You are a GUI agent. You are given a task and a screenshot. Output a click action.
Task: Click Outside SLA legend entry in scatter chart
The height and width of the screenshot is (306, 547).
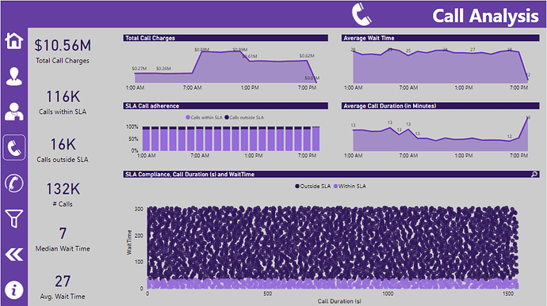tap(312, 187)
